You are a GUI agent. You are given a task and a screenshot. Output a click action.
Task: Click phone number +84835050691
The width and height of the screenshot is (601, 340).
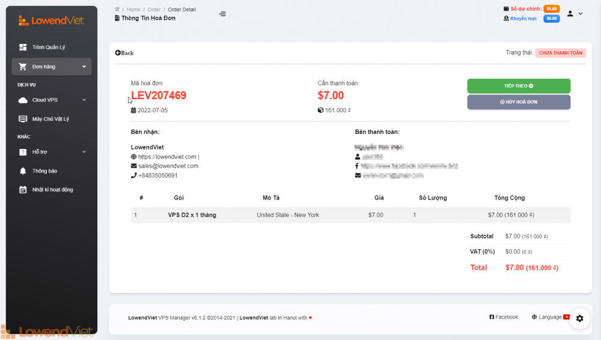coord(158,175)
